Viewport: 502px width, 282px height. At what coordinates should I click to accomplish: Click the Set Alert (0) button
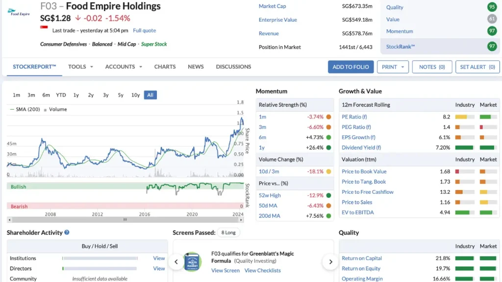(x=477, y=67)
